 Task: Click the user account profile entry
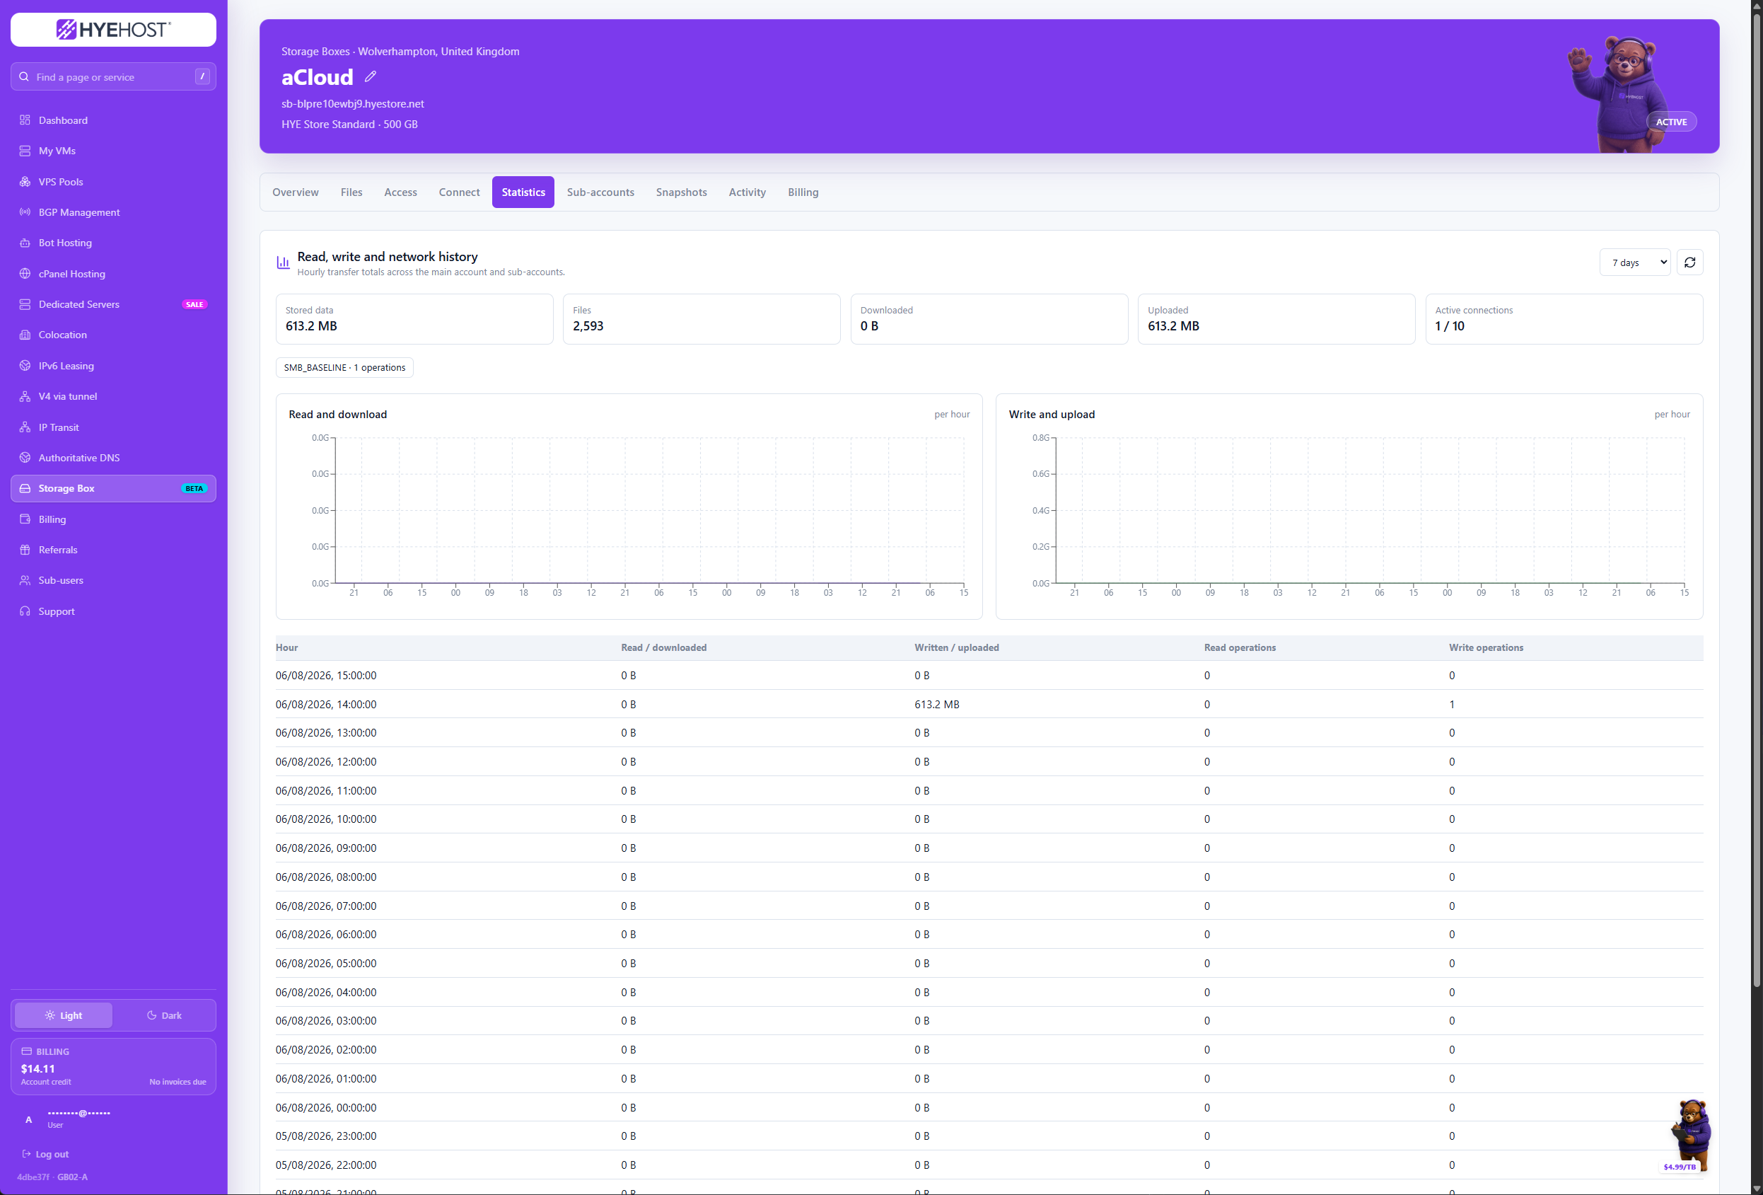click(x=113, y=1119)
